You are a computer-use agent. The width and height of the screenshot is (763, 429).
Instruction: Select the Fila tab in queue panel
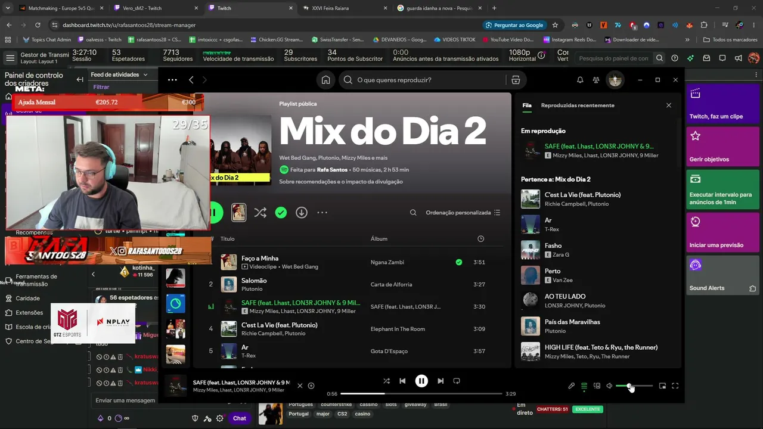point(527,105)
